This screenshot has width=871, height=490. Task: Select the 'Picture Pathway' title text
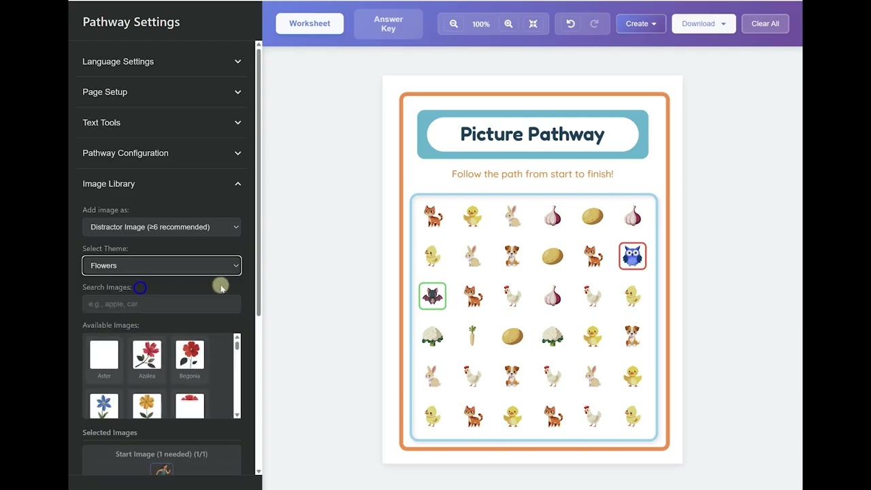point(532,134)
